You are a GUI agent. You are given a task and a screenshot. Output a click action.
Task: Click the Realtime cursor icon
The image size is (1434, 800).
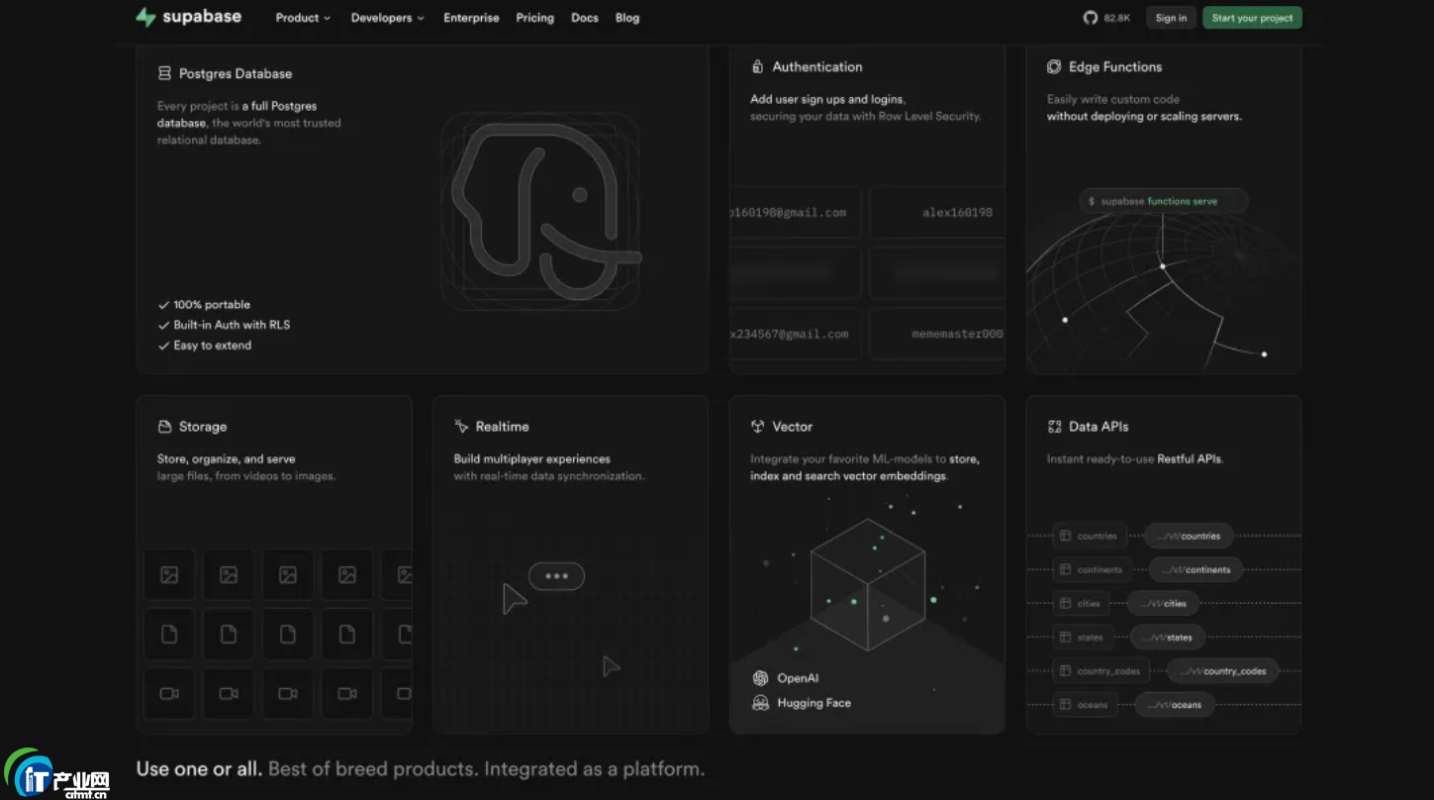coord(461,427)
